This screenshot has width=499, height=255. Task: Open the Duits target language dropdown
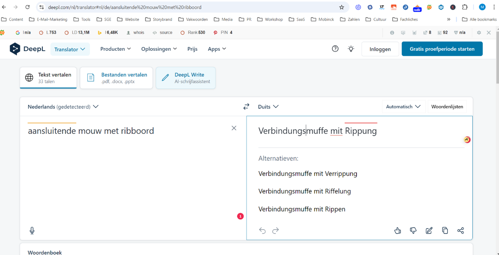tap(268, 107)
